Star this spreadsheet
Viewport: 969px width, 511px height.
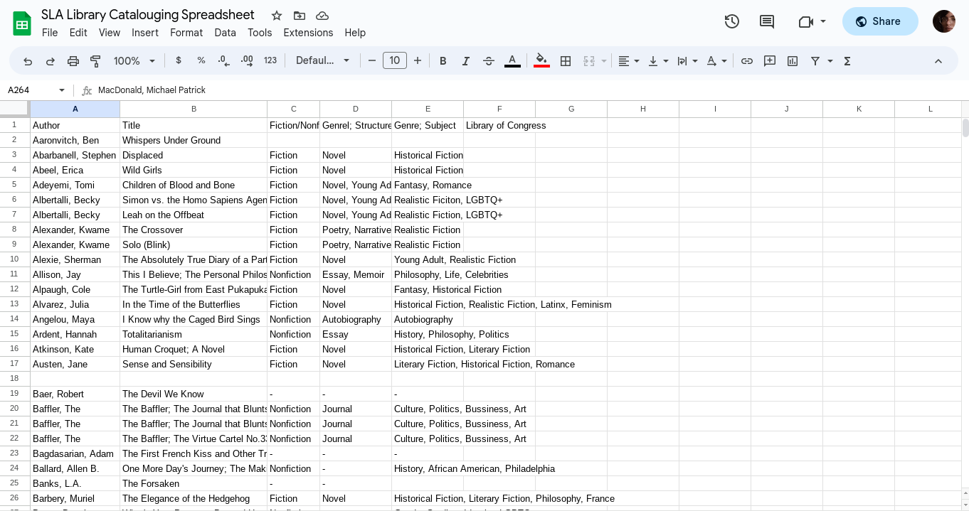(277, 16)
